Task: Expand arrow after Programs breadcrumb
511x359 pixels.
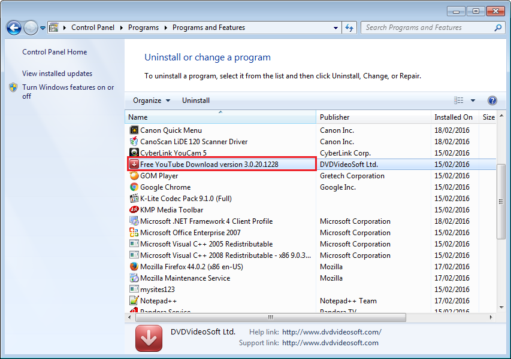Action: pos(165,28)
